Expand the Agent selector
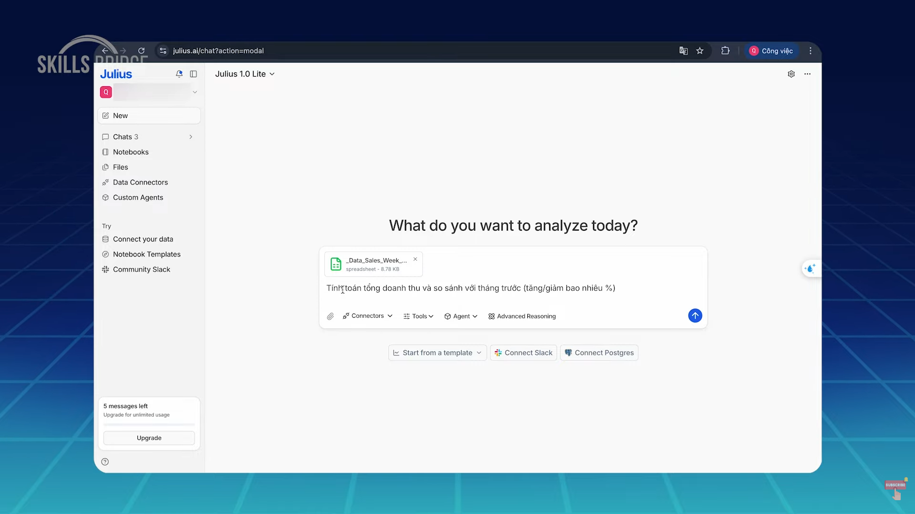Viewport: 915px width, 514px height. [x=461, y=316]
